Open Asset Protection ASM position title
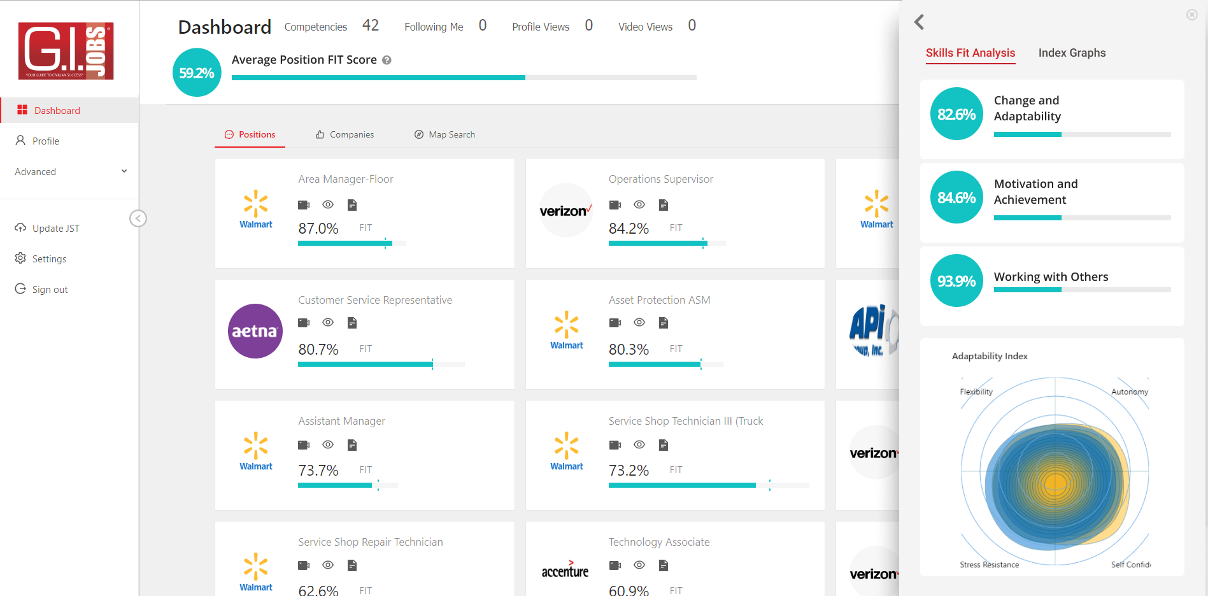Screen dimensions: 1208x596 click(x=659, y=300)
